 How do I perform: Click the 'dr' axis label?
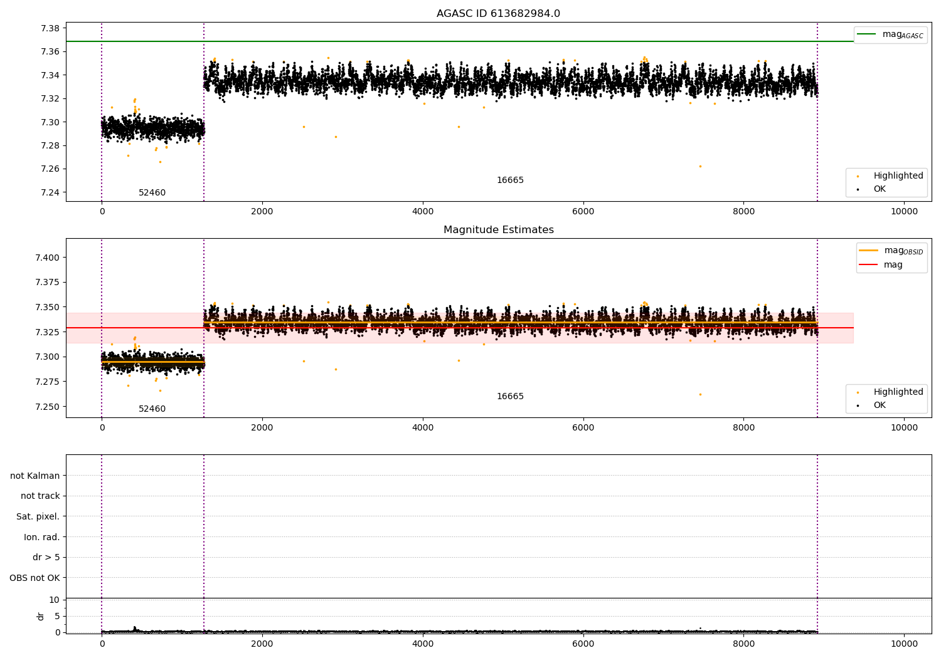pyautogui.click(x=41, y=616)
